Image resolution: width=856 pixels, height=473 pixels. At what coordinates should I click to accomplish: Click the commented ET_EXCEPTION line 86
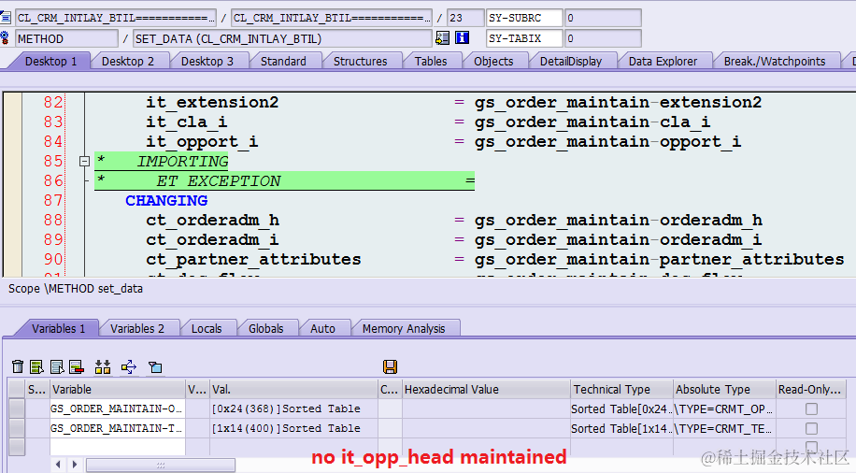pyautogui.click(x=284, y=180)
